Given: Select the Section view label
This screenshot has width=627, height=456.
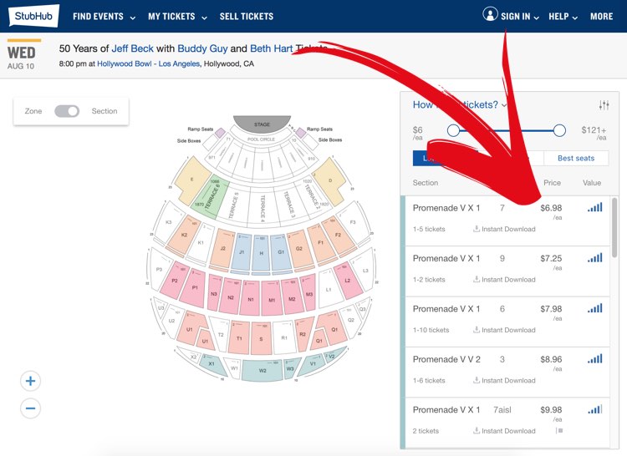Looking at the screenshot, I should pyautogui.click(x=104, y=111).
